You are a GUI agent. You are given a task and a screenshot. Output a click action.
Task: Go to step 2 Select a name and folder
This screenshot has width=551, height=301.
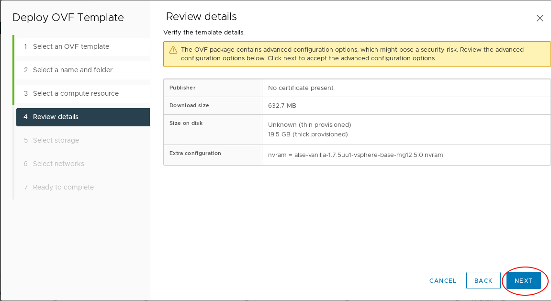[83, 70]
